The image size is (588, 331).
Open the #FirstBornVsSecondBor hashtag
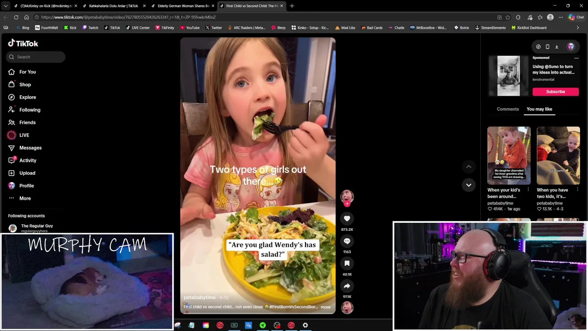[293, 307]
